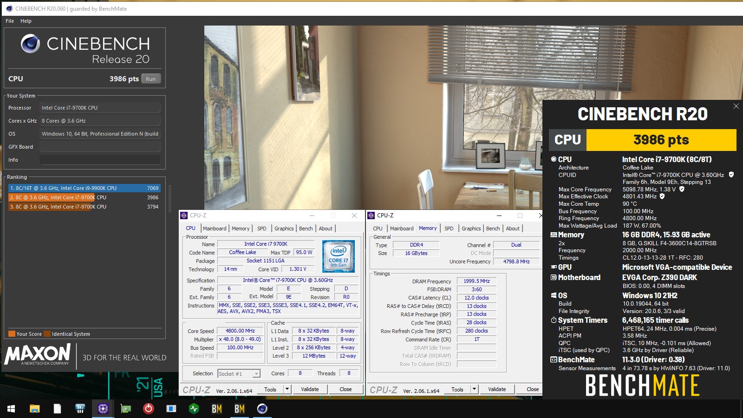743x418 pixels.
Task: Select the i7-9700K ranking row scoring 3794
Action: point(85,207)
